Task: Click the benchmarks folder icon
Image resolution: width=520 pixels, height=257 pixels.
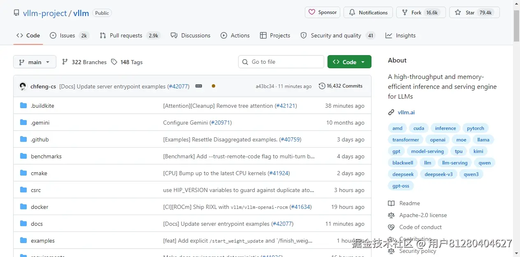Action: [x=23, y=156]
